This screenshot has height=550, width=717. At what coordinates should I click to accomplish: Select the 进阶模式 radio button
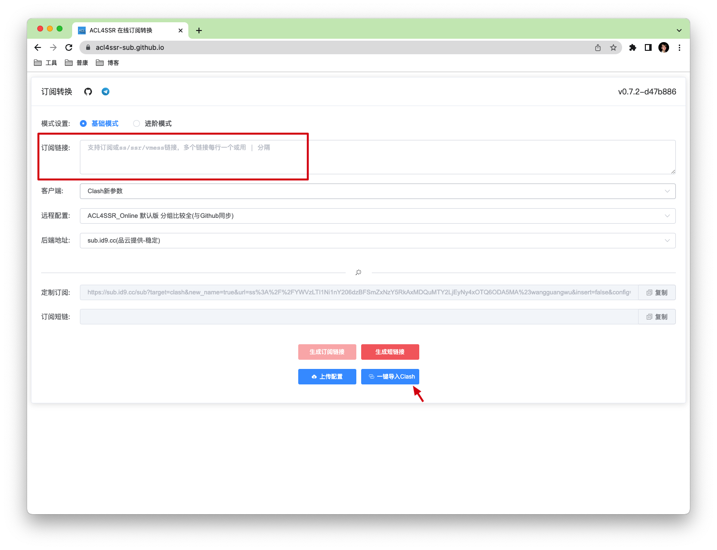[x=137, y=123]
